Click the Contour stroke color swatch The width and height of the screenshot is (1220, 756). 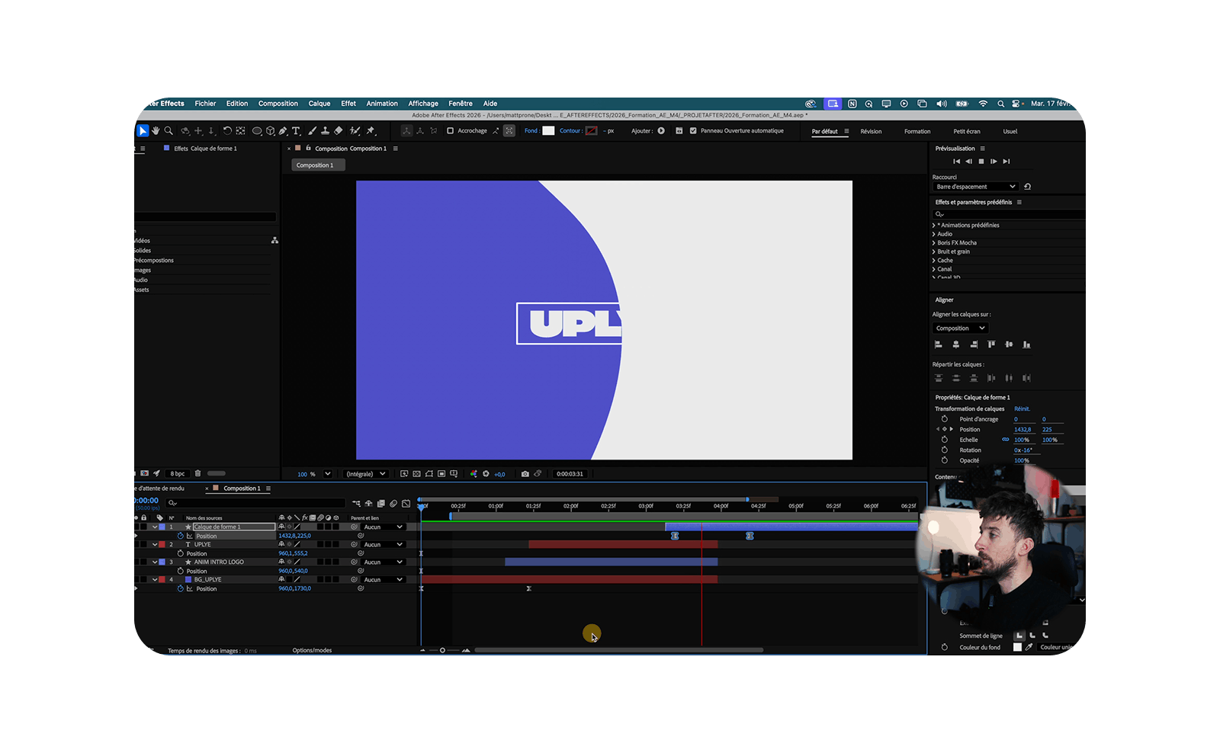tap(592, 131)
